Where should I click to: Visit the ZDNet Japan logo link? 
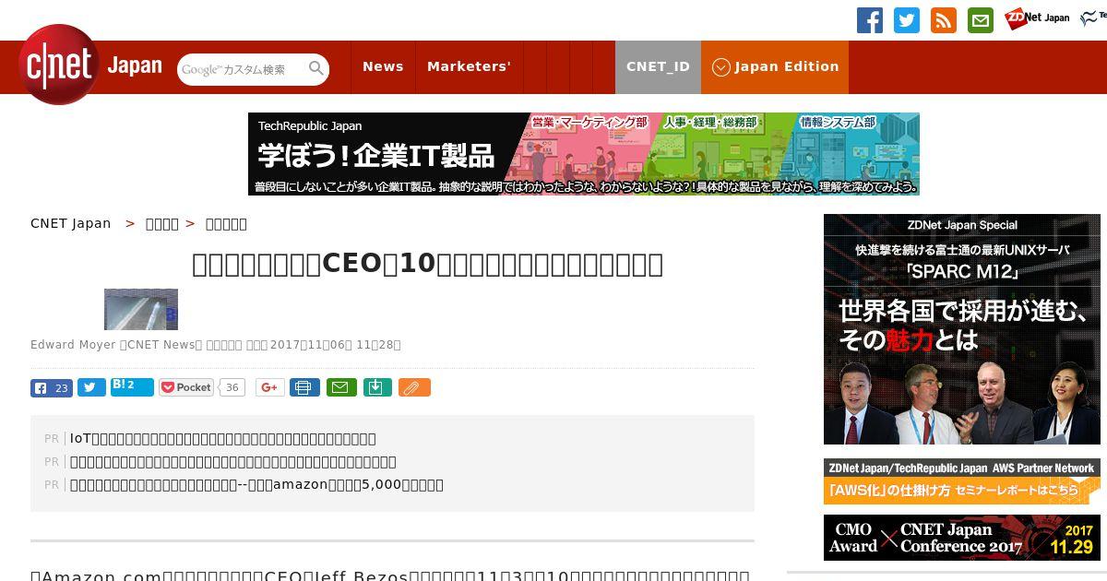pos(1037,18)
